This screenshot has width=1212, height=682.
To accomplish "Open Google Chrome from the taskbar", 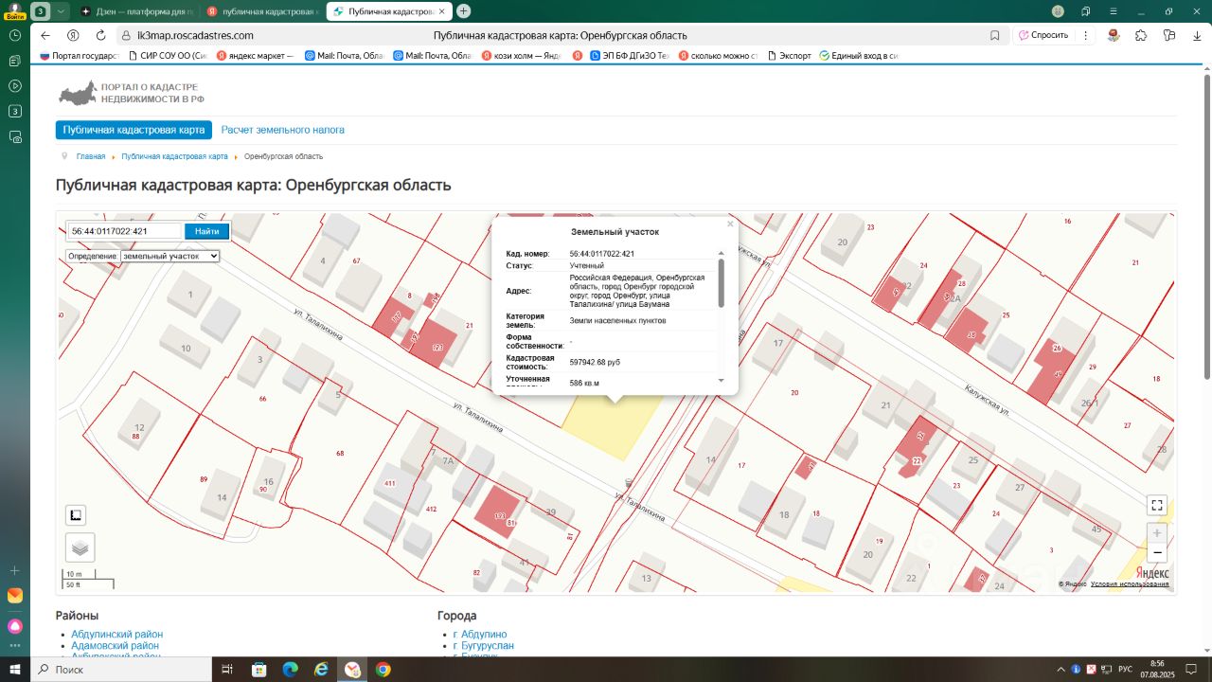I will (x=383, y=670).
